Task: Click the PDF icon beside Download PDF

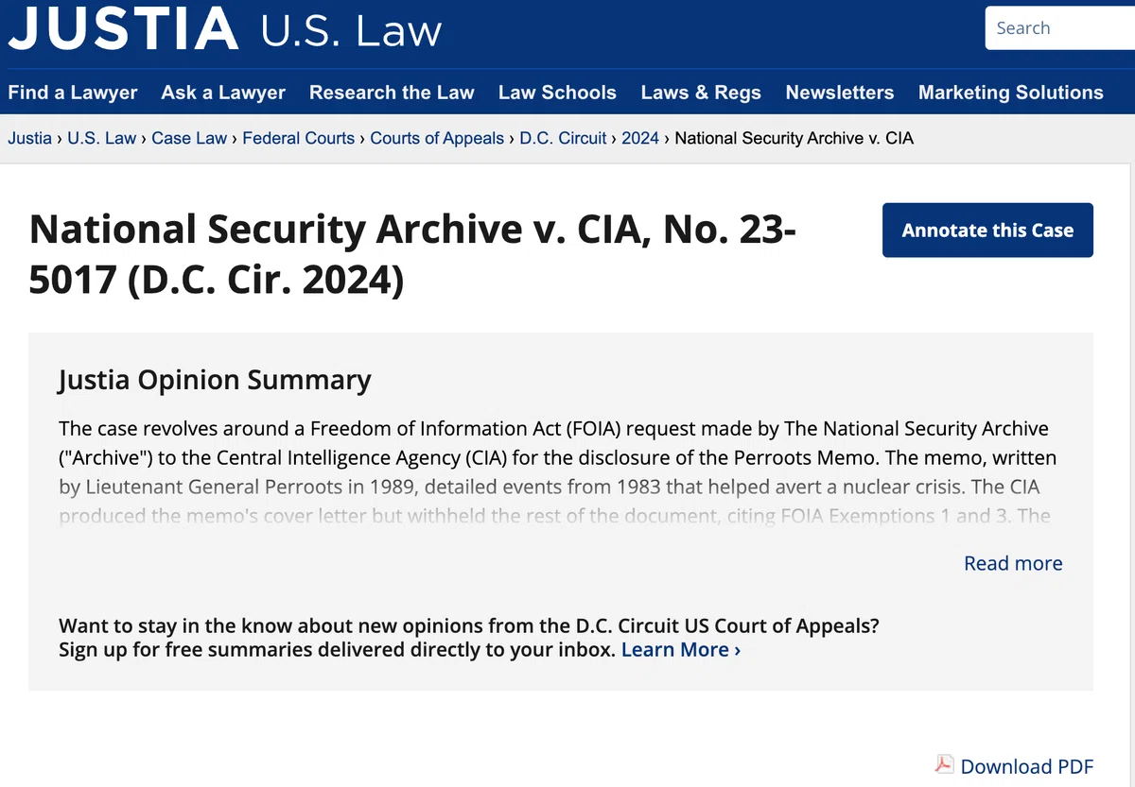Action: (944, 764)
